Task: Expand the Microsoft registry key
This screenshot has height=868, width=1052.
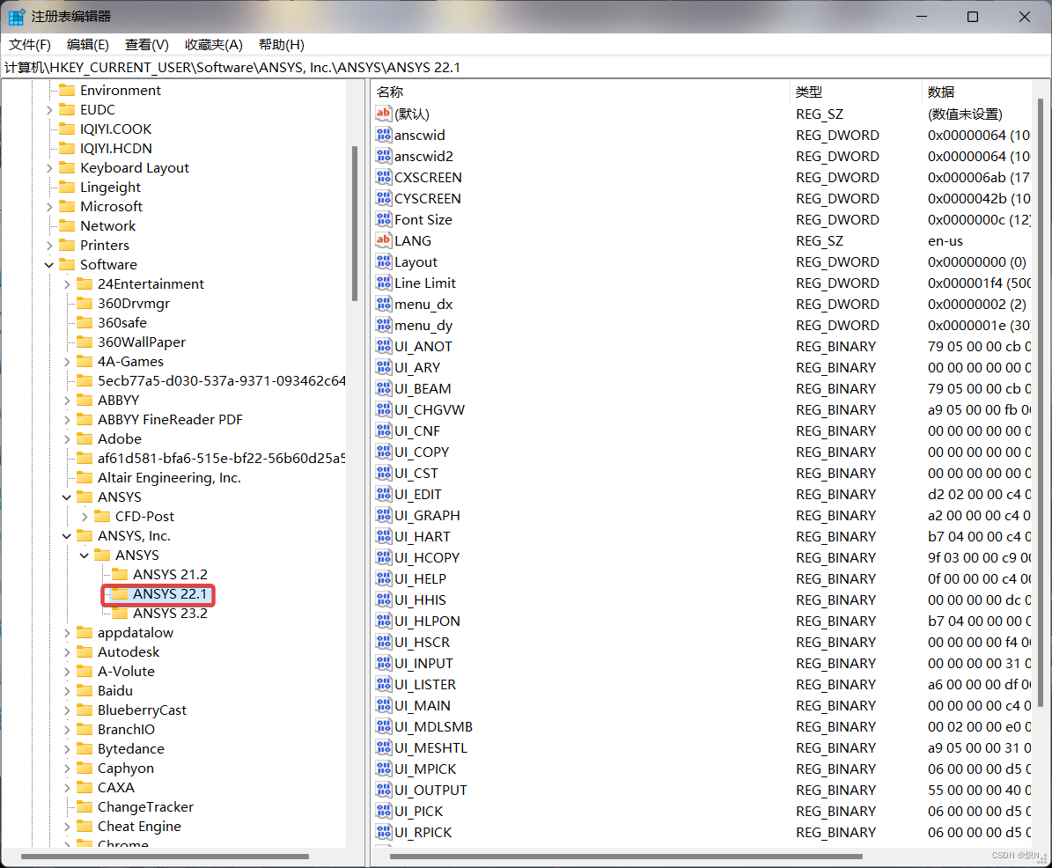Action: pyautogui.click(x=49, y=207)
